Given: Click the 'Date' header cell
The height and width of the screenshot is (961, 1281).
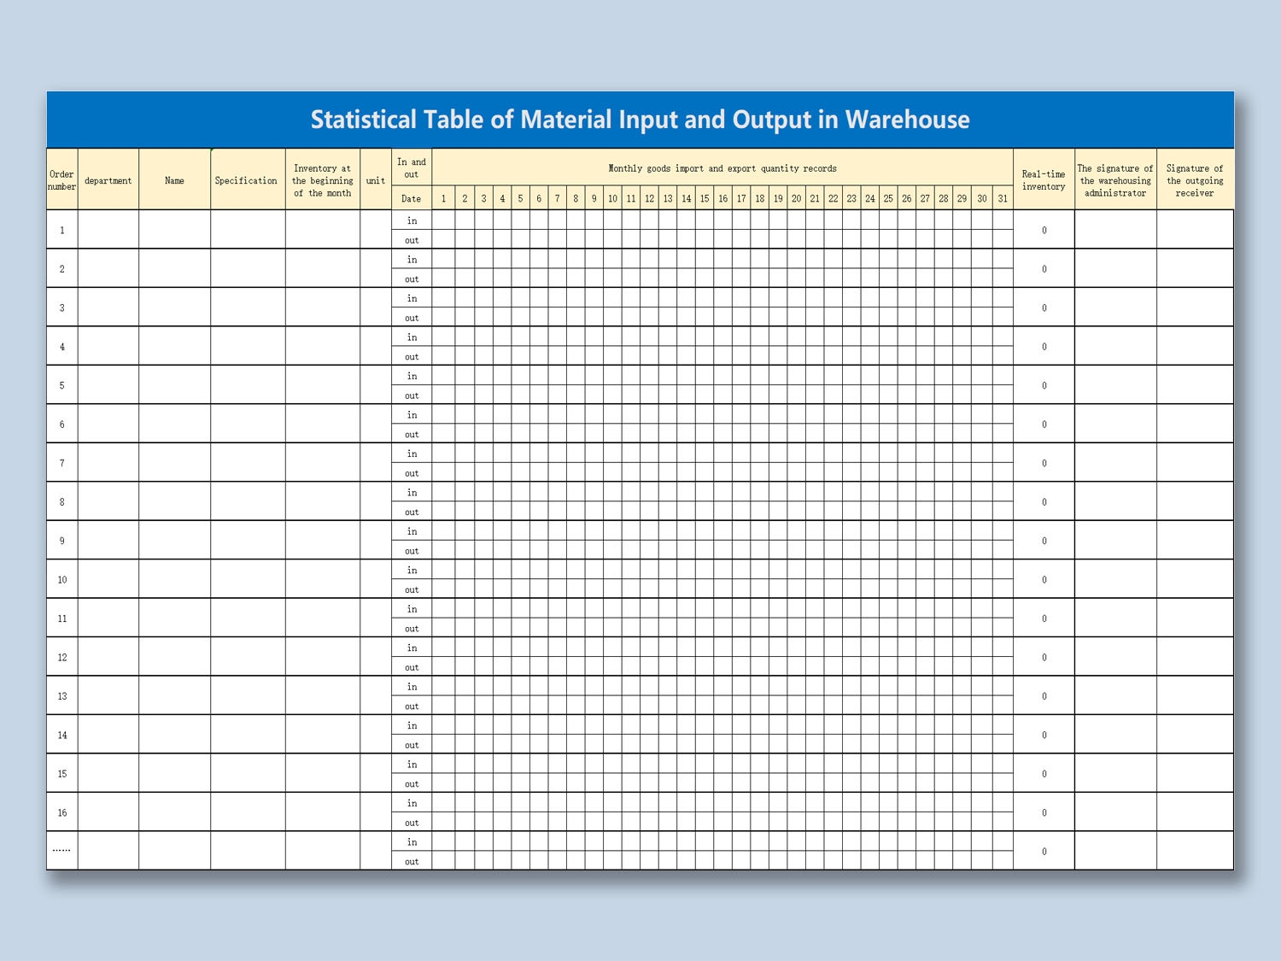Looking at the screenshot, I should coord(412,198).
